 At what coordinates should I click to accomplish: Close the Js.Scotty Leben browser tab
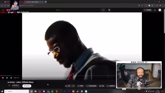pos(43,2)
